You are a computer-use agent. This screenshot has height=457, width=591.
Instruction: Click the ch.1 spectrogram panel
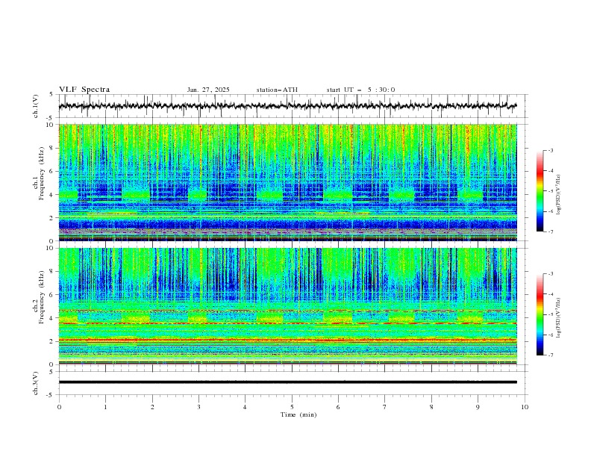coord(287,182)
